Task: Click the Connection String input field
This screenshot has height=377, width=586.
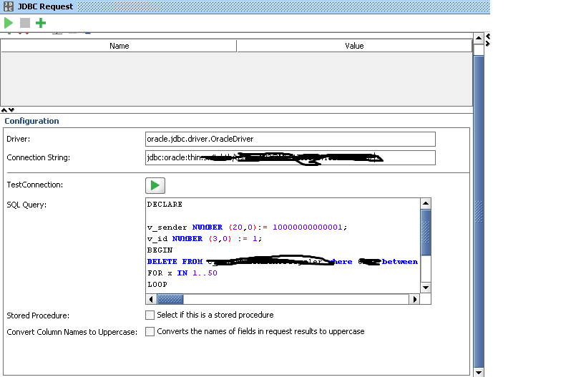Action: coord(290,157)
